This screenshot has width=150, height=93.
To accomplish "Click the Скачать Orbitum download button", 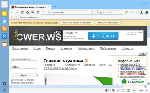I will click(103, 36).
